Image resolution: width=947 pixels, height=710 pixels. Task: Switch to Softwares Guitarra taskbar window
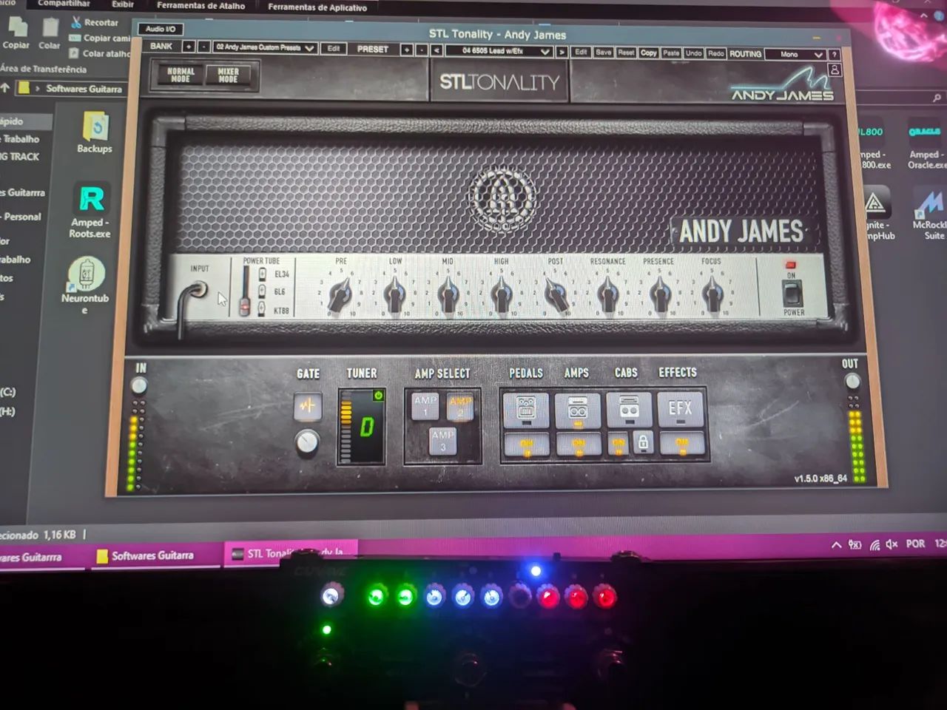(x=153, y=555)
